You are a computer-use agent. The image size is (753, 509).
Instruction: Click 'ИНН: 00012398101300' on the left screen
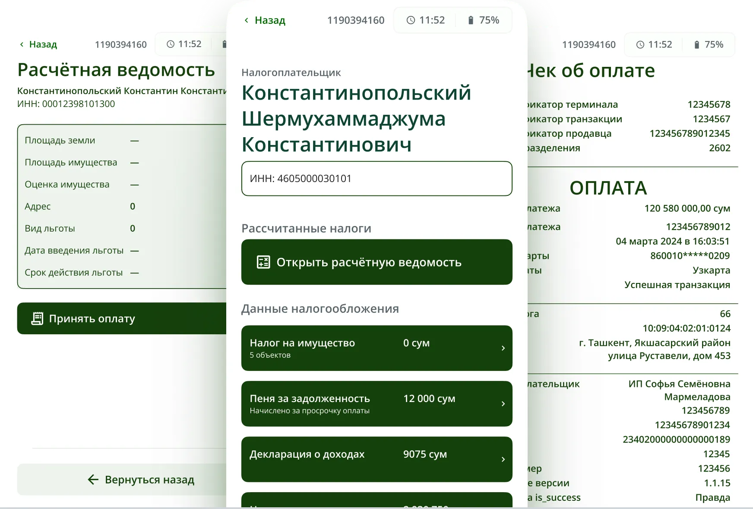click(66, 104)
